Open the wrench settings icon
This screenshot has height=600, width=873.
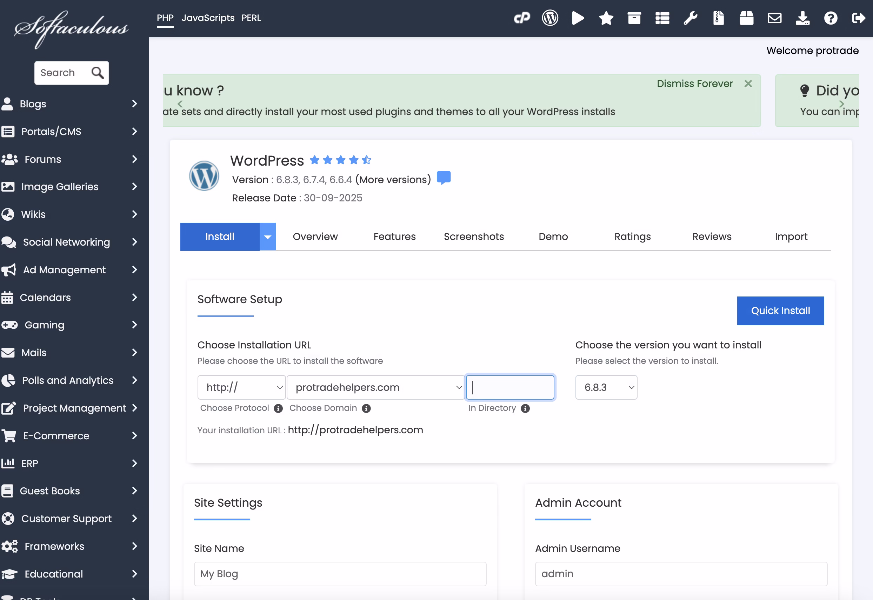pyautogui.click(x=690, y=18)
